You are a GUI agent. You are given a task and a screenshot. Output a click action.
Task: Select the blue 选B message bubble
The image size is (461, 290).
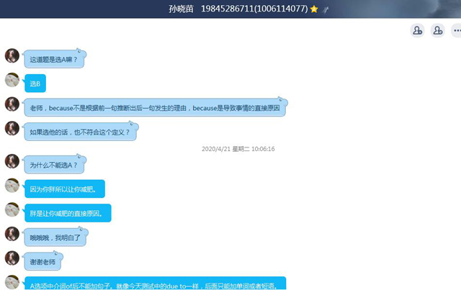[36, 84]
